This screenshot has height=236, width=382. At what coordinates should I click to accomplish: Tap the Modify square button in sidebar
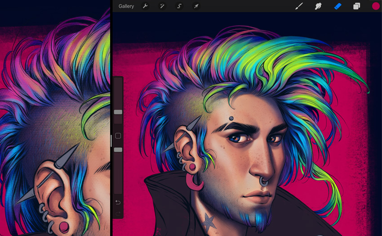click(118, 136)
